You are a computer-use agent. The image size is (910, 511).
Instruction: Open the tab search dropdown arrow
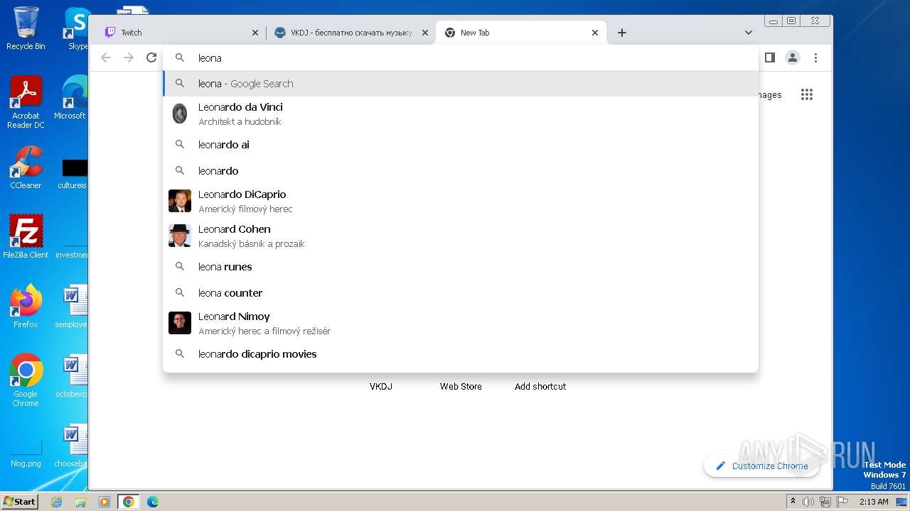[x=749, y=33]
